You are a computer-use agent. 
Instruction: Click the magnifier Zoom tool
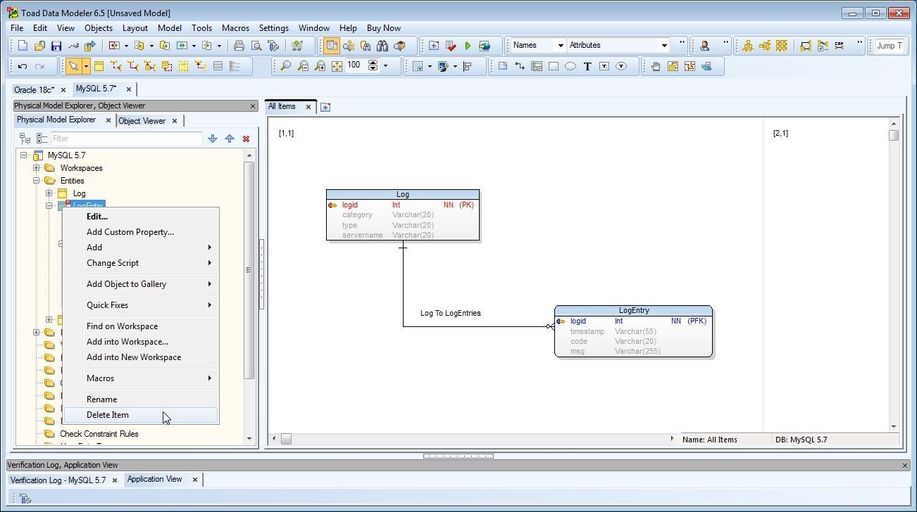point(285,66)
